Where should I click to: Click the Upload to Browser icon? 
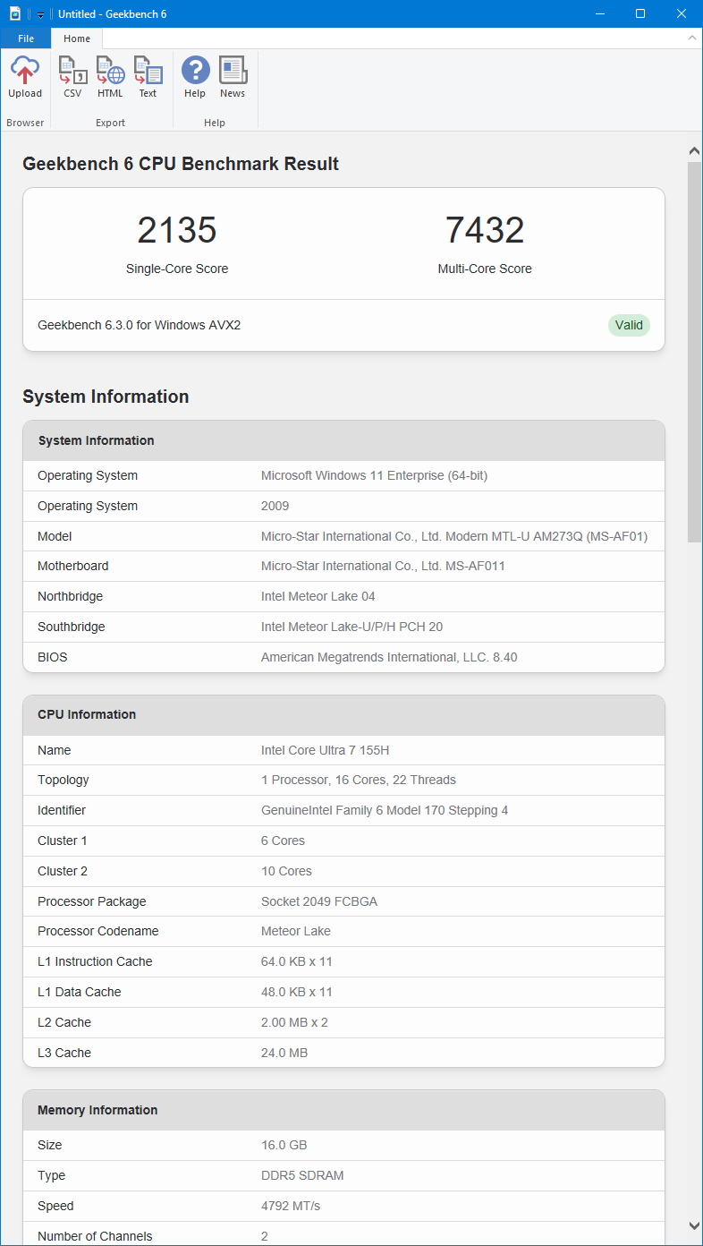click(25, 77)
